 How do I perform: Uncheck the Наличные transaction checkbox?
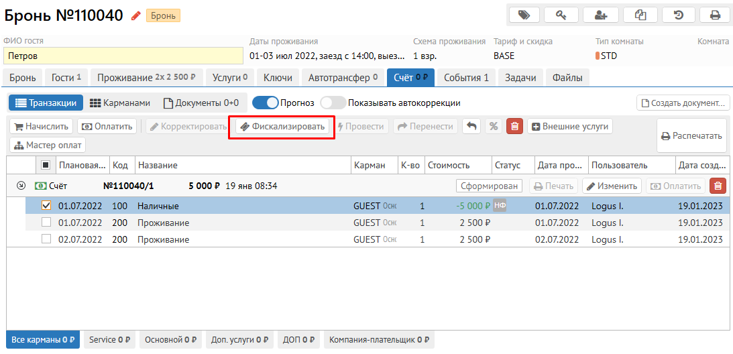point(46,206)
